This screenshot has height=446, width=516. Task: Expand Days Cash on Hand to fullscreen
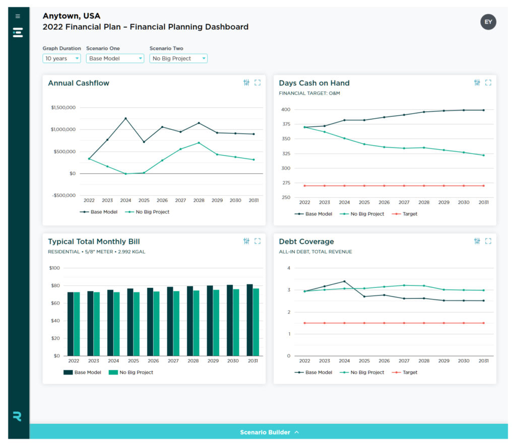pos(488,83)
